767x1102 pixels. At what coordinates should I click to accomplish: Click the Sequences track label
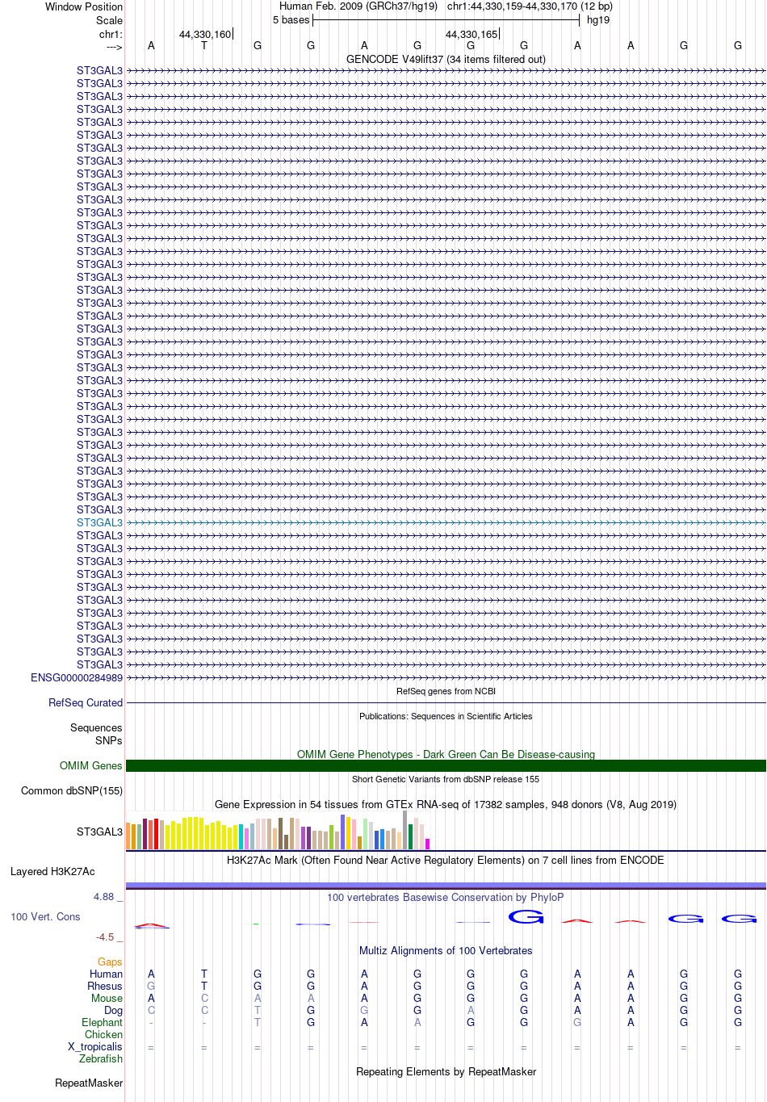(x=96, y=727)
